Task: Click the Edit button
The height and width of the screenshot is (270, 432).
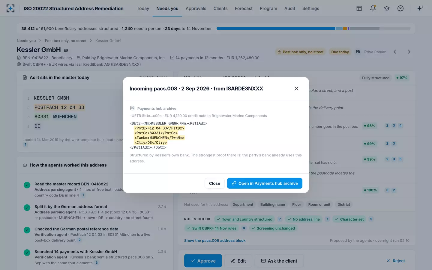Action: pos(238,261)
